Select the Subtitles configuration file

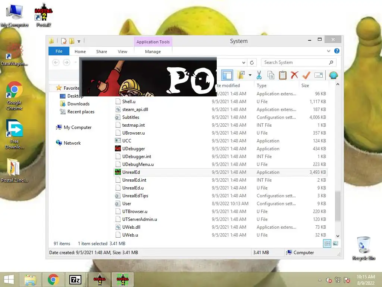pos(220,117)
